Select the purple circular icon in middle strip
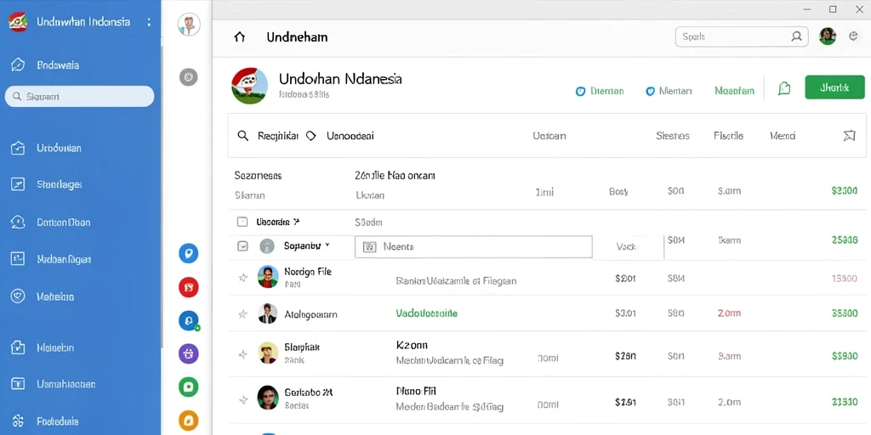The height and width of the screenshot is (435, 871). tap(189, 353)
